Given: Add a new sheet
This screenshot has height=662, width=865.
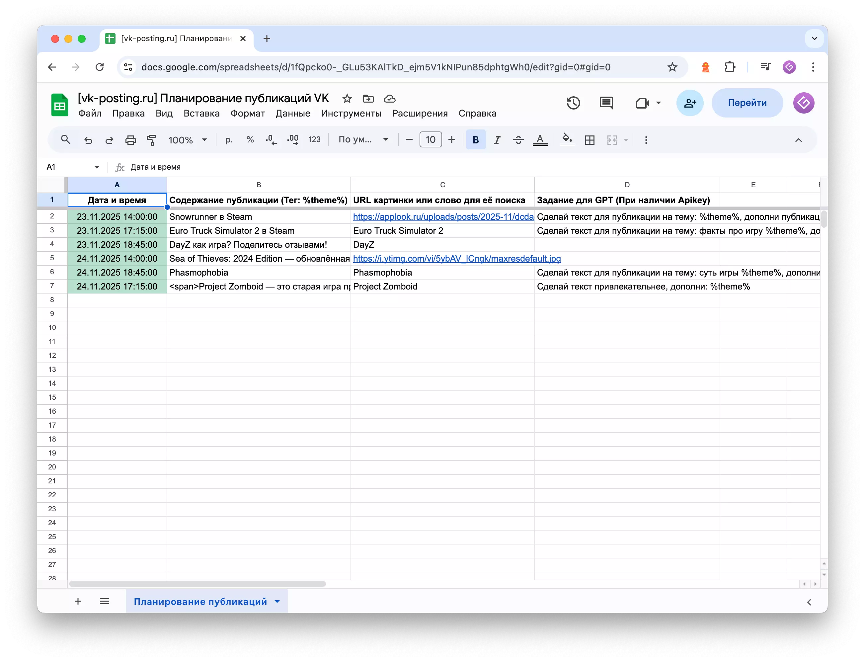Looking at the screenshot, I should pos(78,601).
